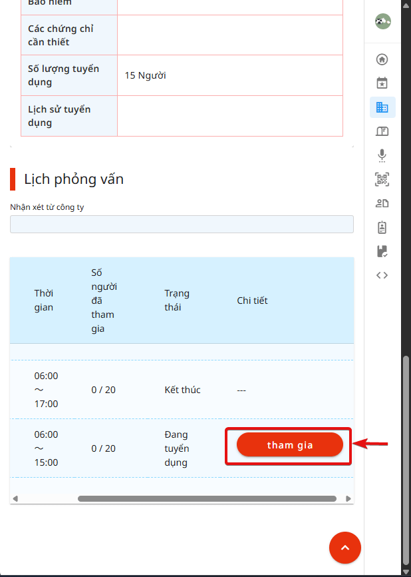
Task: Click the 'Trạng thái' column header
Action: tap(177, 300)
